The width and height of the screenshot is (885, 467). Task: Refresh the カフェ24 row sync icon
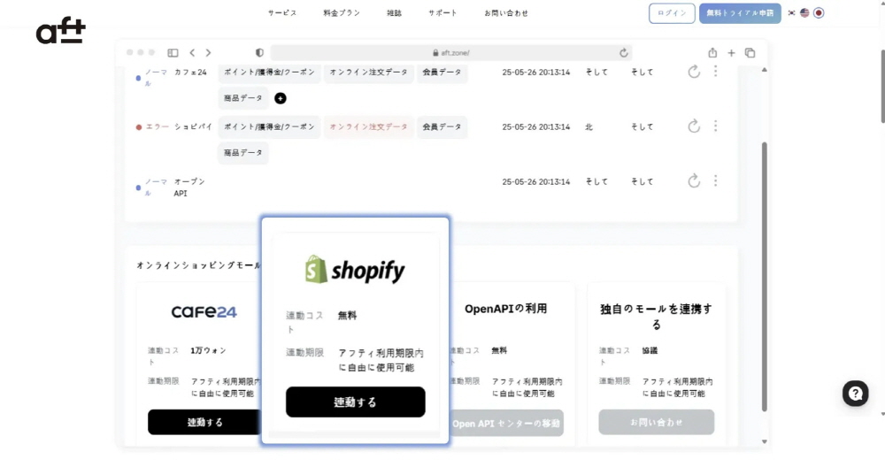[694, 72]
